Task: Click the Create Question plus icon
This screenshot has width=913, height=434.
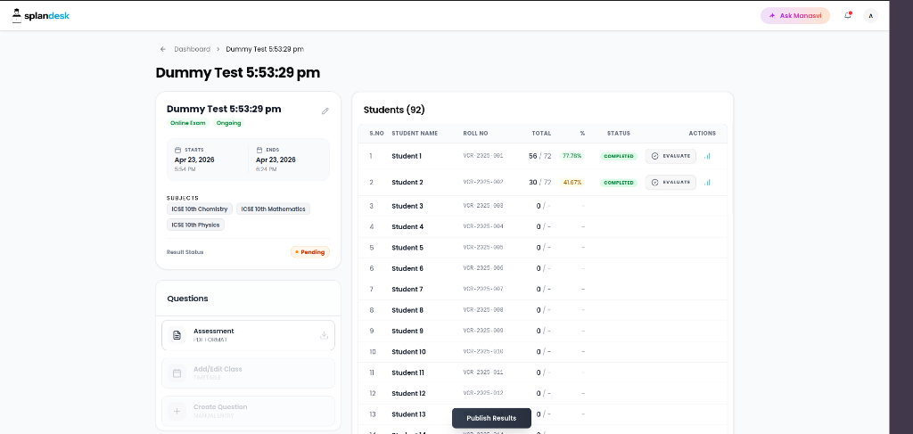Action: click(x=177, y=412)
